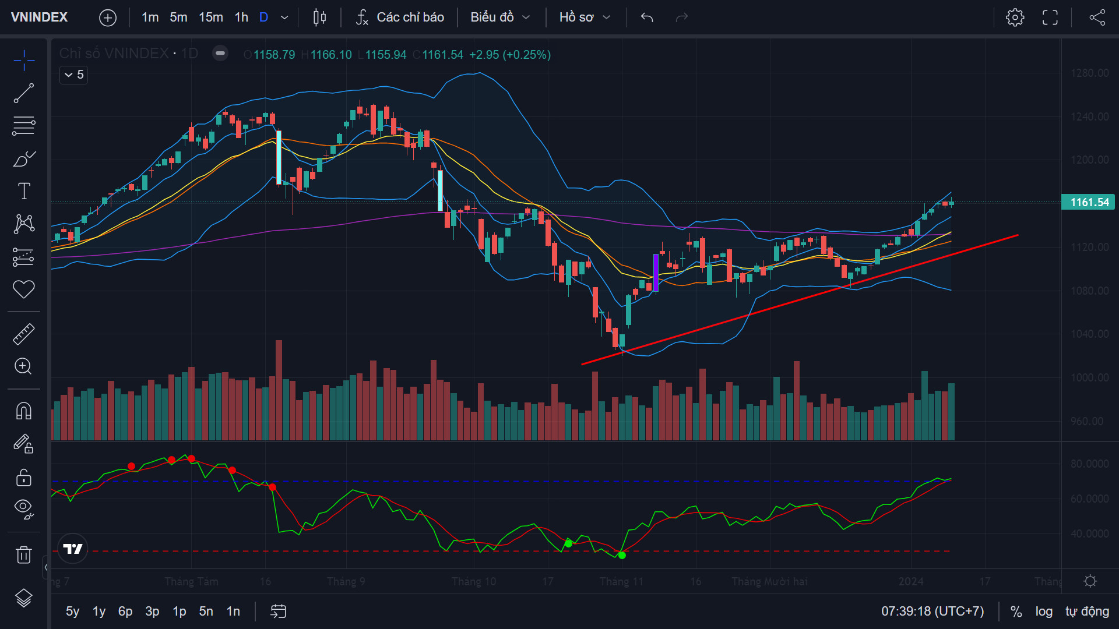Image resolution: width=1119 pixels, height=629 pixels.
Task: Expand the collapsed indicators legend showing 5
Action: point(74,75)
